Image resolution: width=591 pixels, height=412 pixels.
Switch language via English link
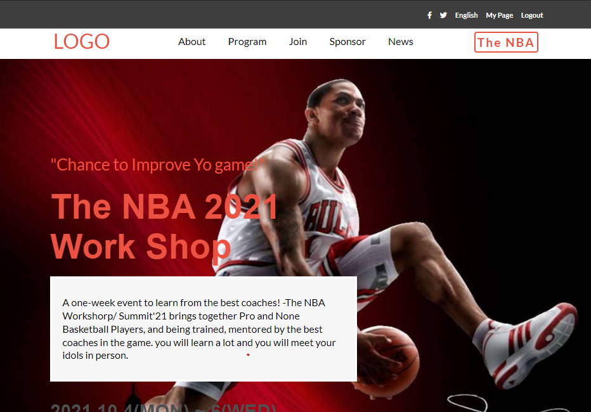(x=466, y=15)
